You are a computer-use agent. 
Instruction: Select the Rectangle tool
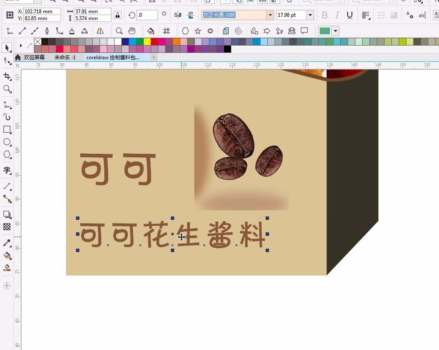(7, 130)
